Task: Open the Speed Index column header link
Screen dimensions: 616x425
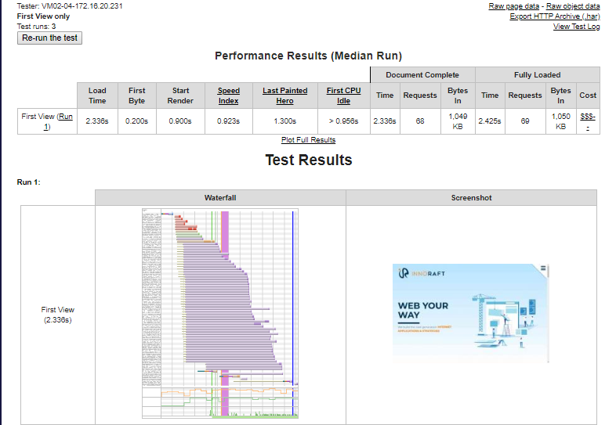Action: point(229,95)
